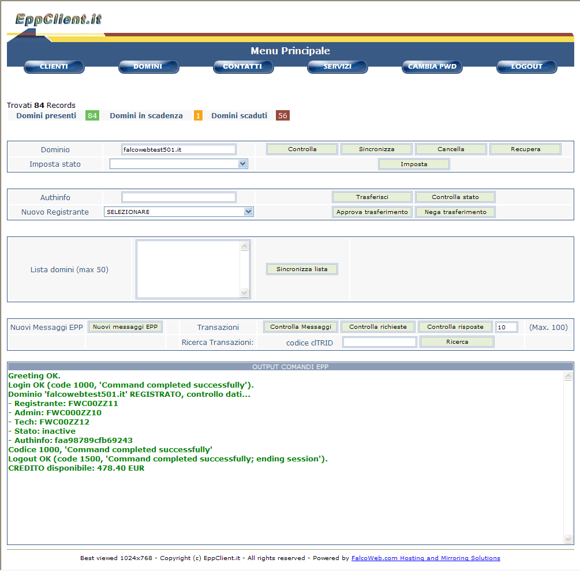Click Nega trasferimento button
The width and height of the screenshot is (580, 571).
coord(455,212)
